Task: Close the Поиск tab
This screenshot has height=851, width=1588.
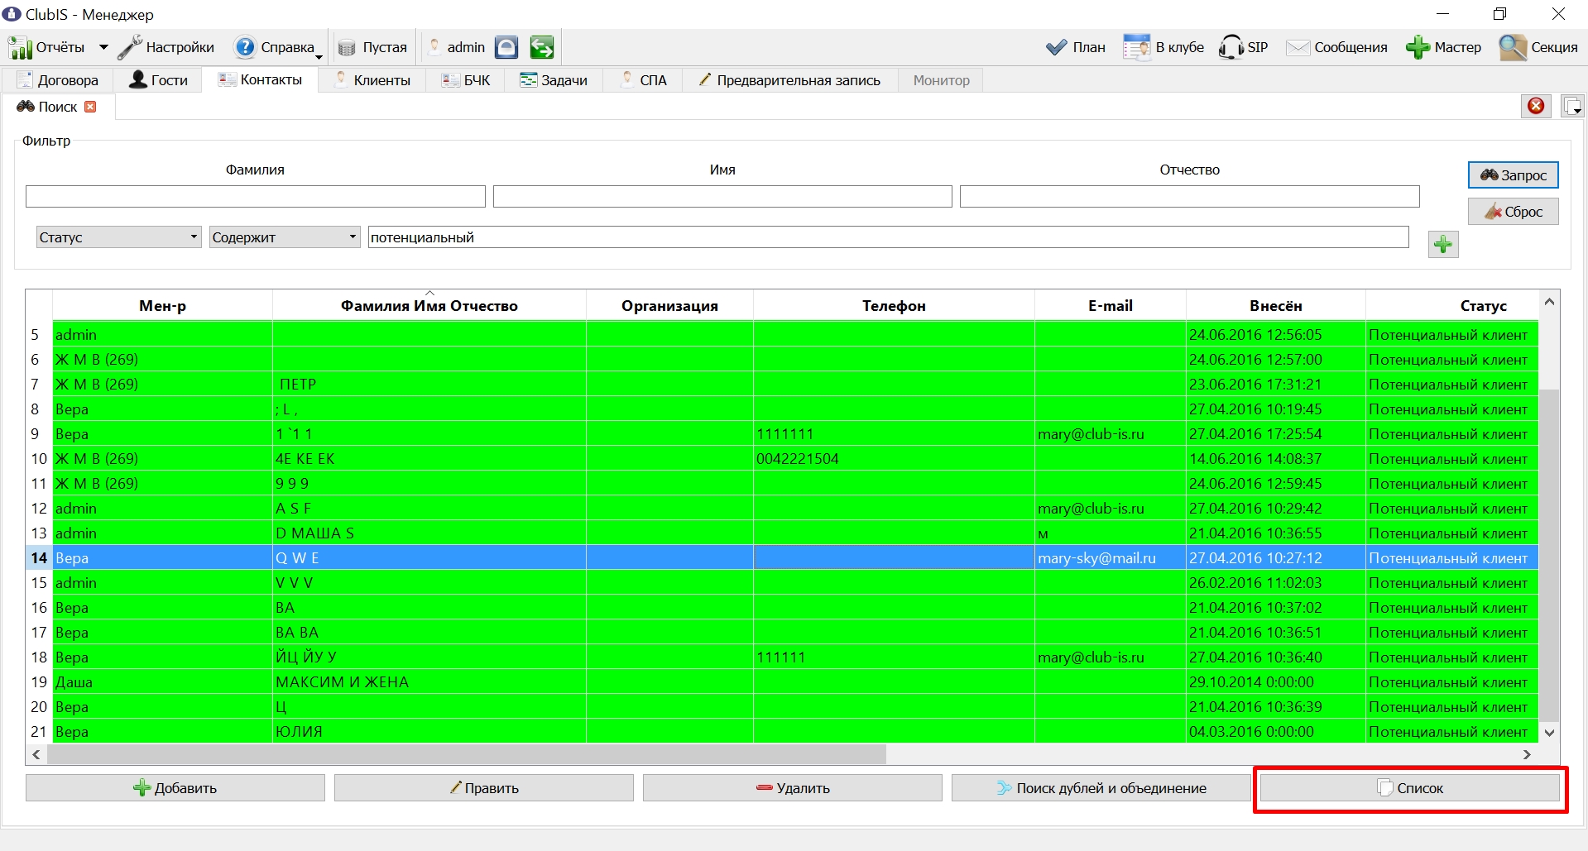Action: (91, 107)
